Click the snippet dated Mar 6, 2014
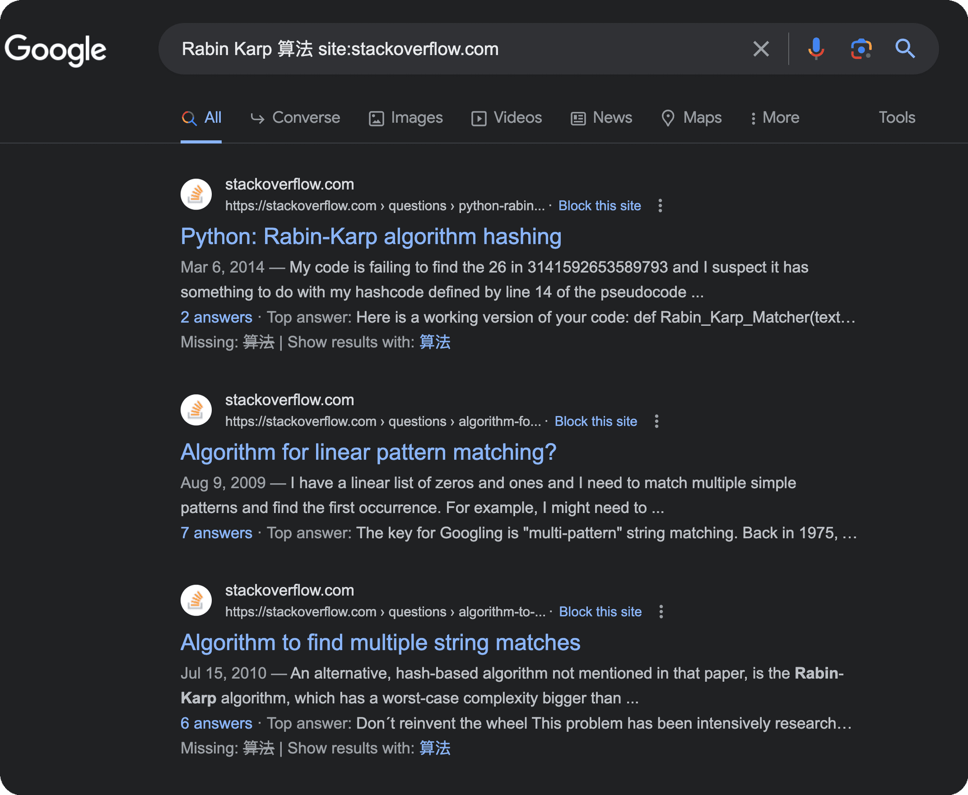This screenshot has width=968, height=795. pyautogui.click(x=494, y=280)
